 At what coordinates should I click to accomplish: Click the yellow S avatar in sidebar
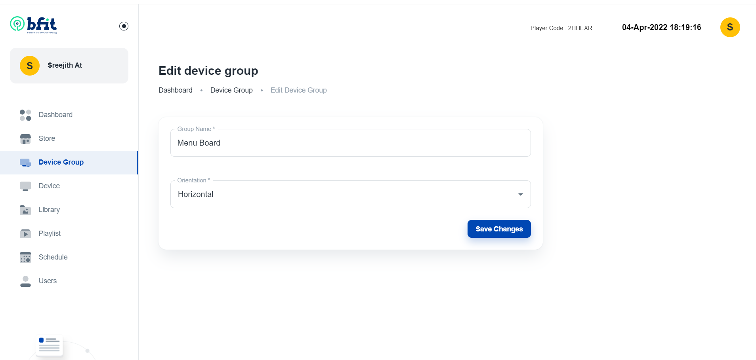click(x=30, y=66)
